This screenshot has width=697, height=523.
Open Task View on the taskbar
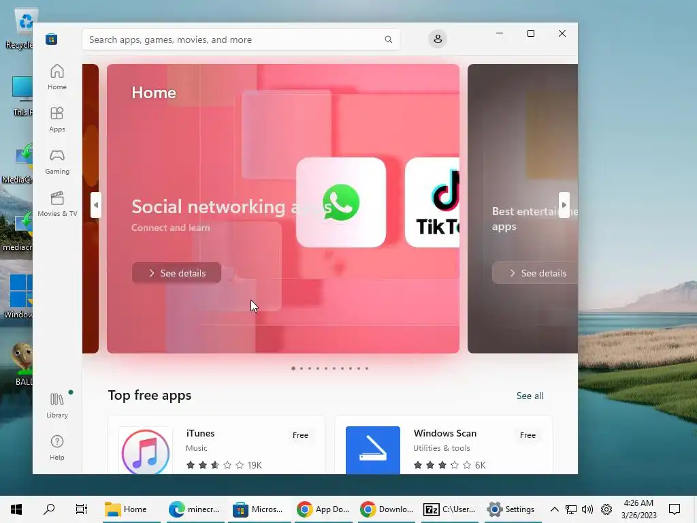[x=82, y=509]
